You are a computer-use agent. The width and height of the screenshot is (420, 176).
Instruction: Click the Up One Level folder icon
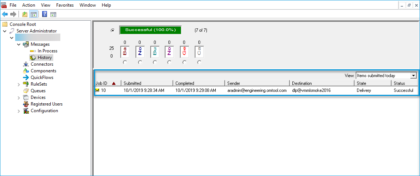tap(24, 14)
